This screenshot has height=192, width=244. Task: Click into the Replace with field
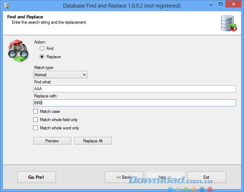[x=135, y=103]
